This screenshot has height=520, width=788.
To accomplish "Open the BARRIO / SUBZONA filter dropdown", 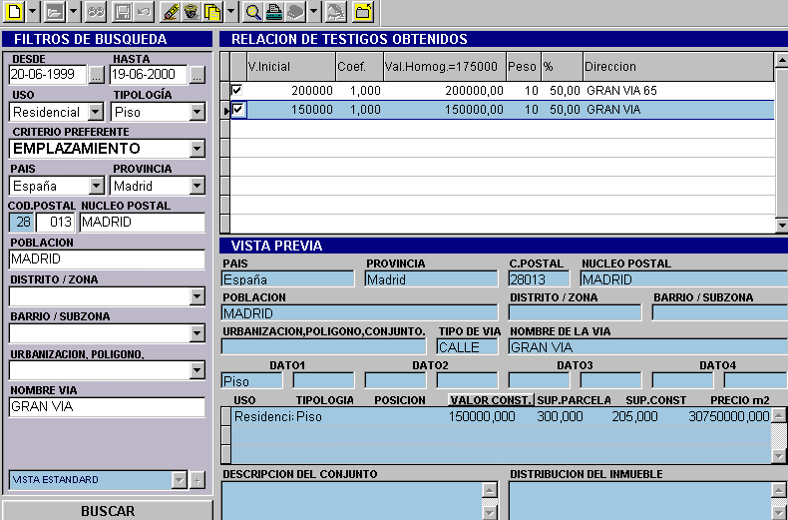I will pyautogui.click(x=197, y=333).
